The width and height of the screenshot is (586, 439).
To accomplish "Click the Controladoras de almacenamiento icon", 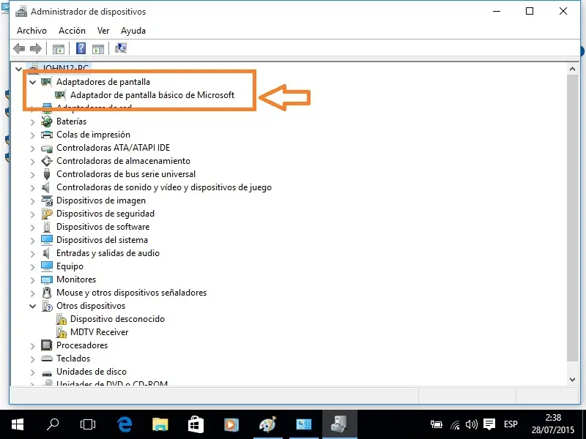I will 47,161.
